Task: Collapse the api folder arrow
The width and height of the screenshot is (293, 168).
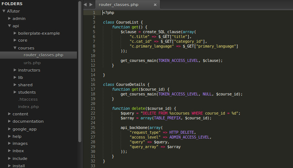Action: click(x=9, y=26)
